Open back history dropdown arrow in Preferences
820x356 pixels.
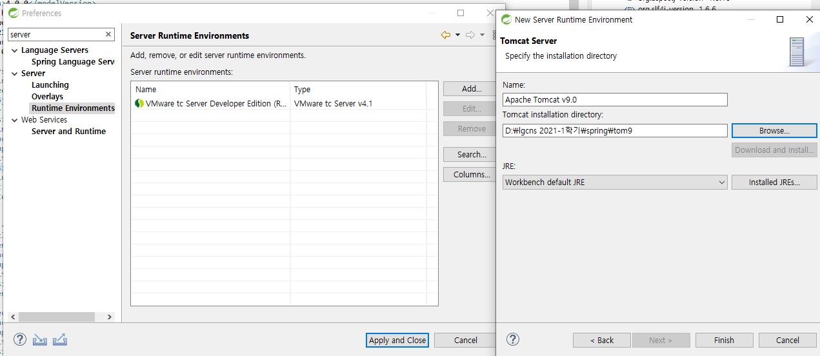(x=457, y=35)
